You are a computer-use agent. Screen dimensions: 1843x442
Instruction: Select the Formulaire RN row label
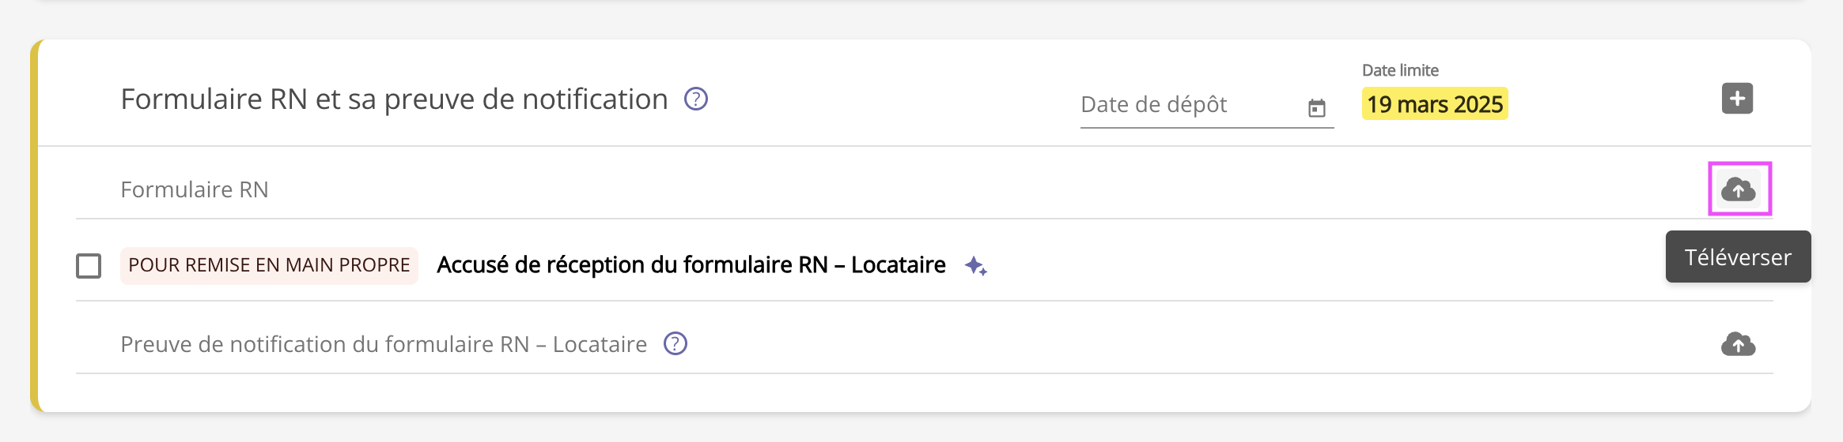click(x=195, y=189)
